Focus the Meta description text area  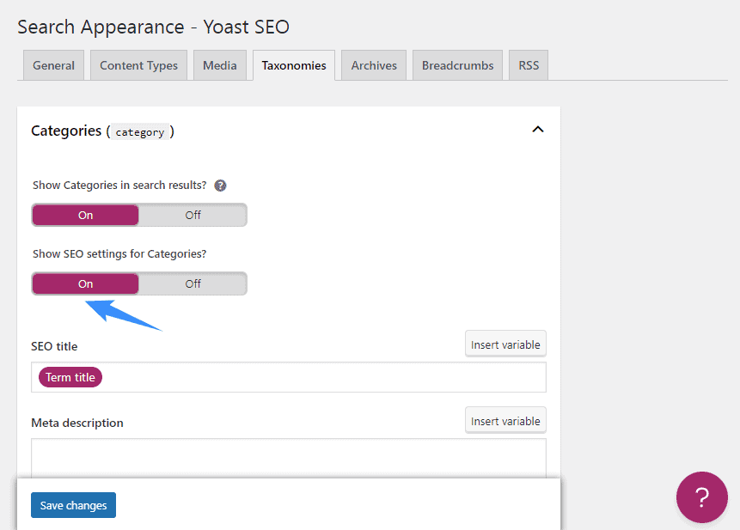point(289,459)
